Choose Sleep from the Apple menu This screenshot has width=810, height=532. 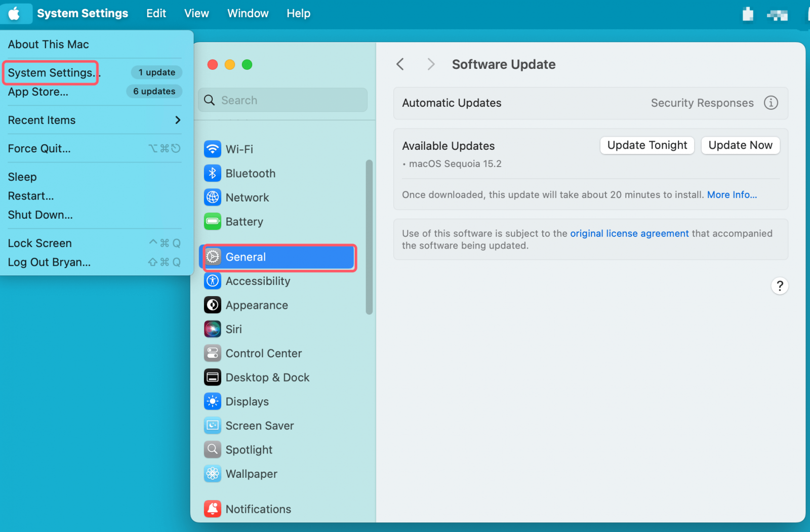pos(22,177)
